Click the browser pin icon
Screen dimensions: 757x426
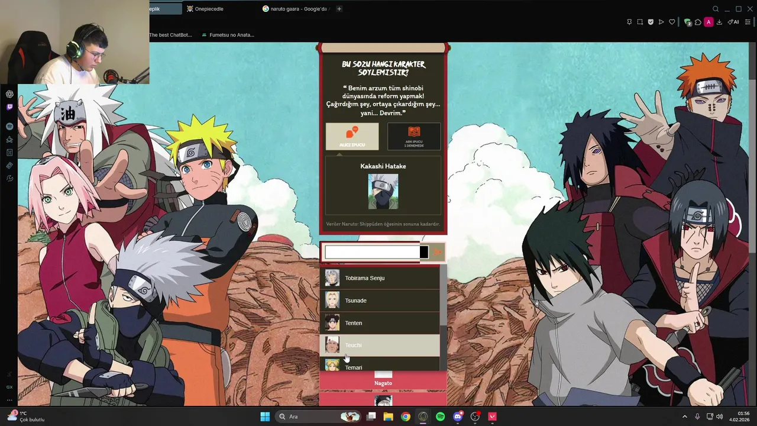[629, 22]
